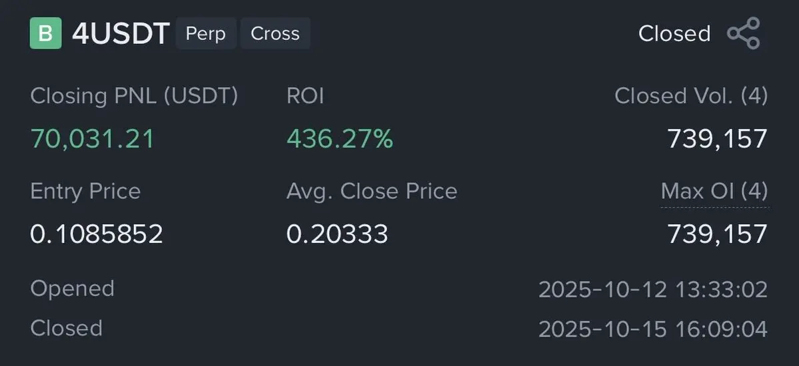
Task: Click the Entry Price value 0.1085852
Action: tap(97, 234)
